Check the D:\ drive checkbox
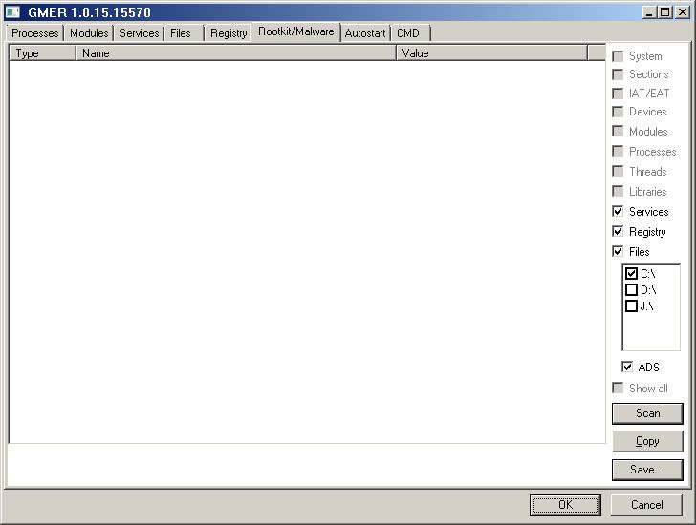The image size is (696, 525). pyautogui.click(x=631, y=290)
